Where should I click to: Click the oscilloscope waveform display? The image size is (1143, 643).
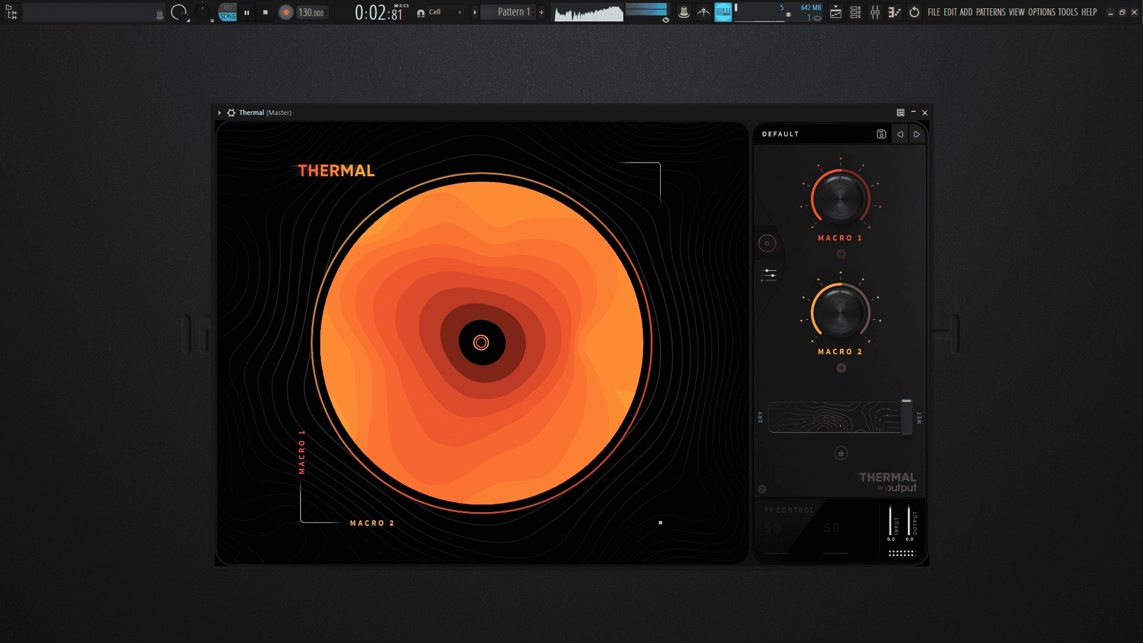click(588, 13)
